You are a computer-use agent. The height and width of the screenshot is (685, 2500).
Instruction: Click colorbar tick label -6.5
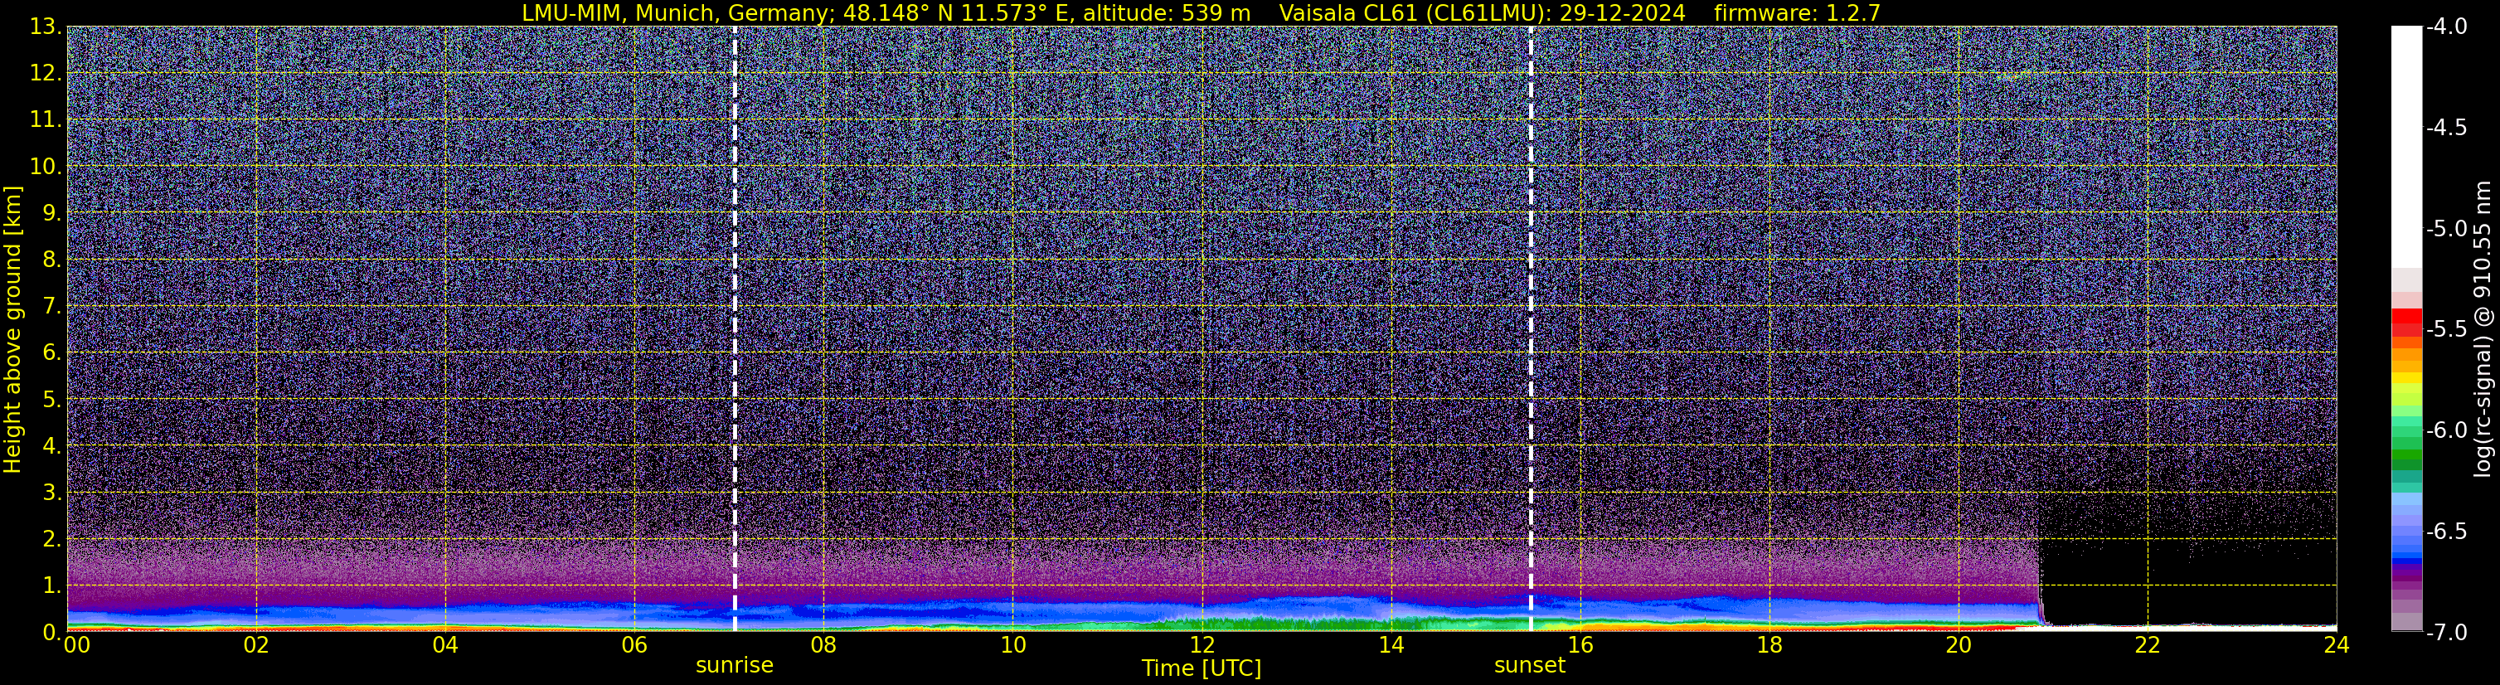click(2447, 532)
